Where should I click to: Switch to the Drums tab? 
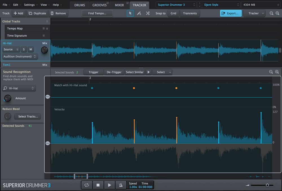80,5
